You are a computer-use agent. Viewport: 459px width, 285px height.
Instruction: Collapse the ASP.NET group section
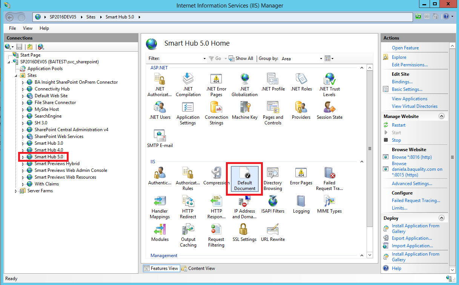click(x=362, y=68)
